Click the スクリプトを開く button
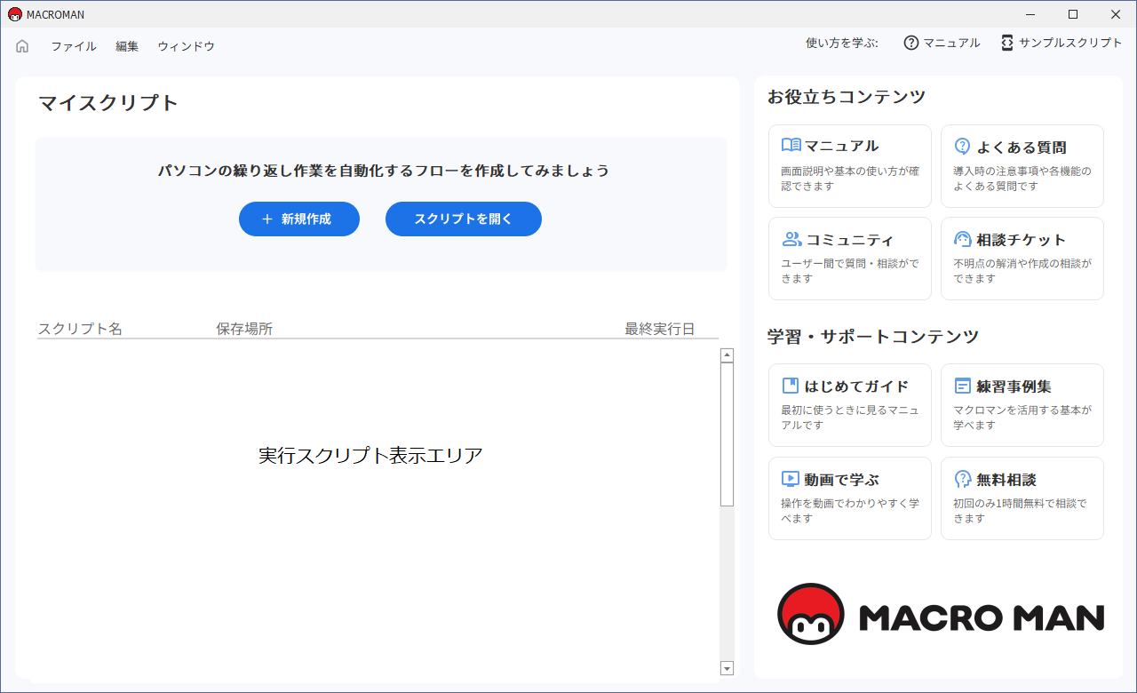The height and width of the screenshot is (693, 1137). (x=464, y=219)
